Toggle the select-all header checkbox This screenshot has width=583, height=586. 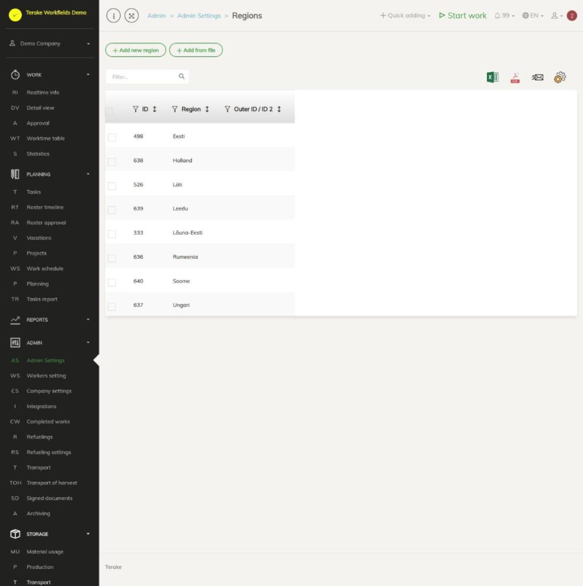[x=109, y=112]
